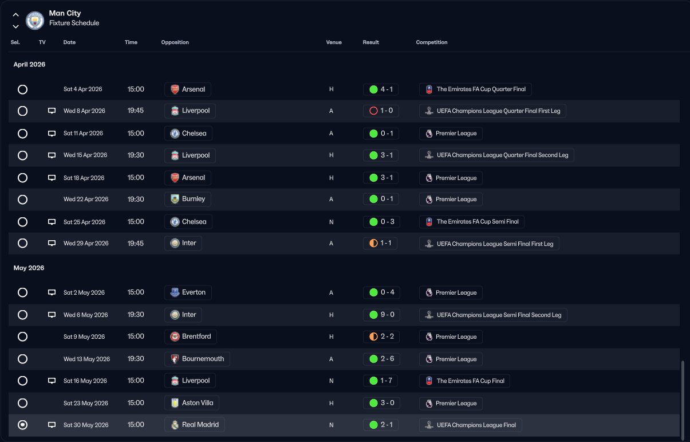The height and width of the screenshot is (442, 690).
Task: Click TV icon for Sat 11 Apr Chelsea match
Action: pyautogui.click(x=52, y=133)
